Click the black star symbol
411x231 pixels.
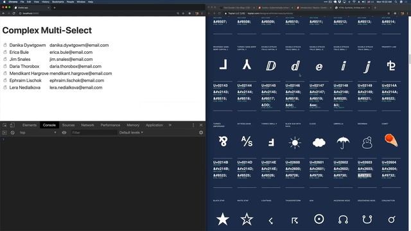(x=223, y=219)
